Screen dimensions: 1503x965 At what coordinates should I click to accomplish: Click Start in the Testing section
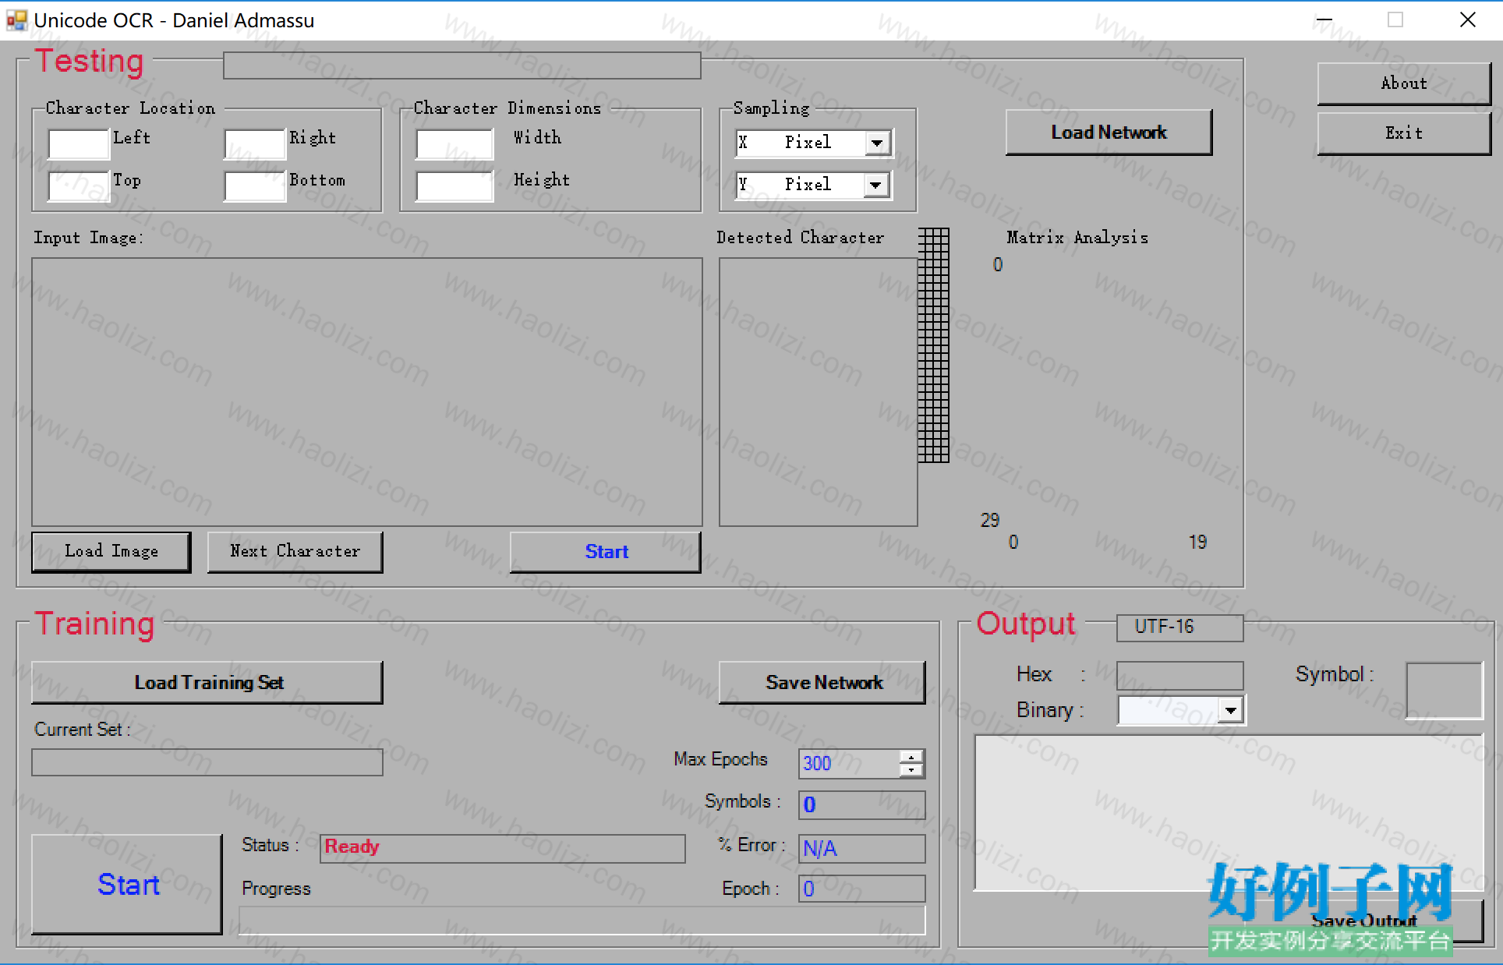click(x=606, y=552)
